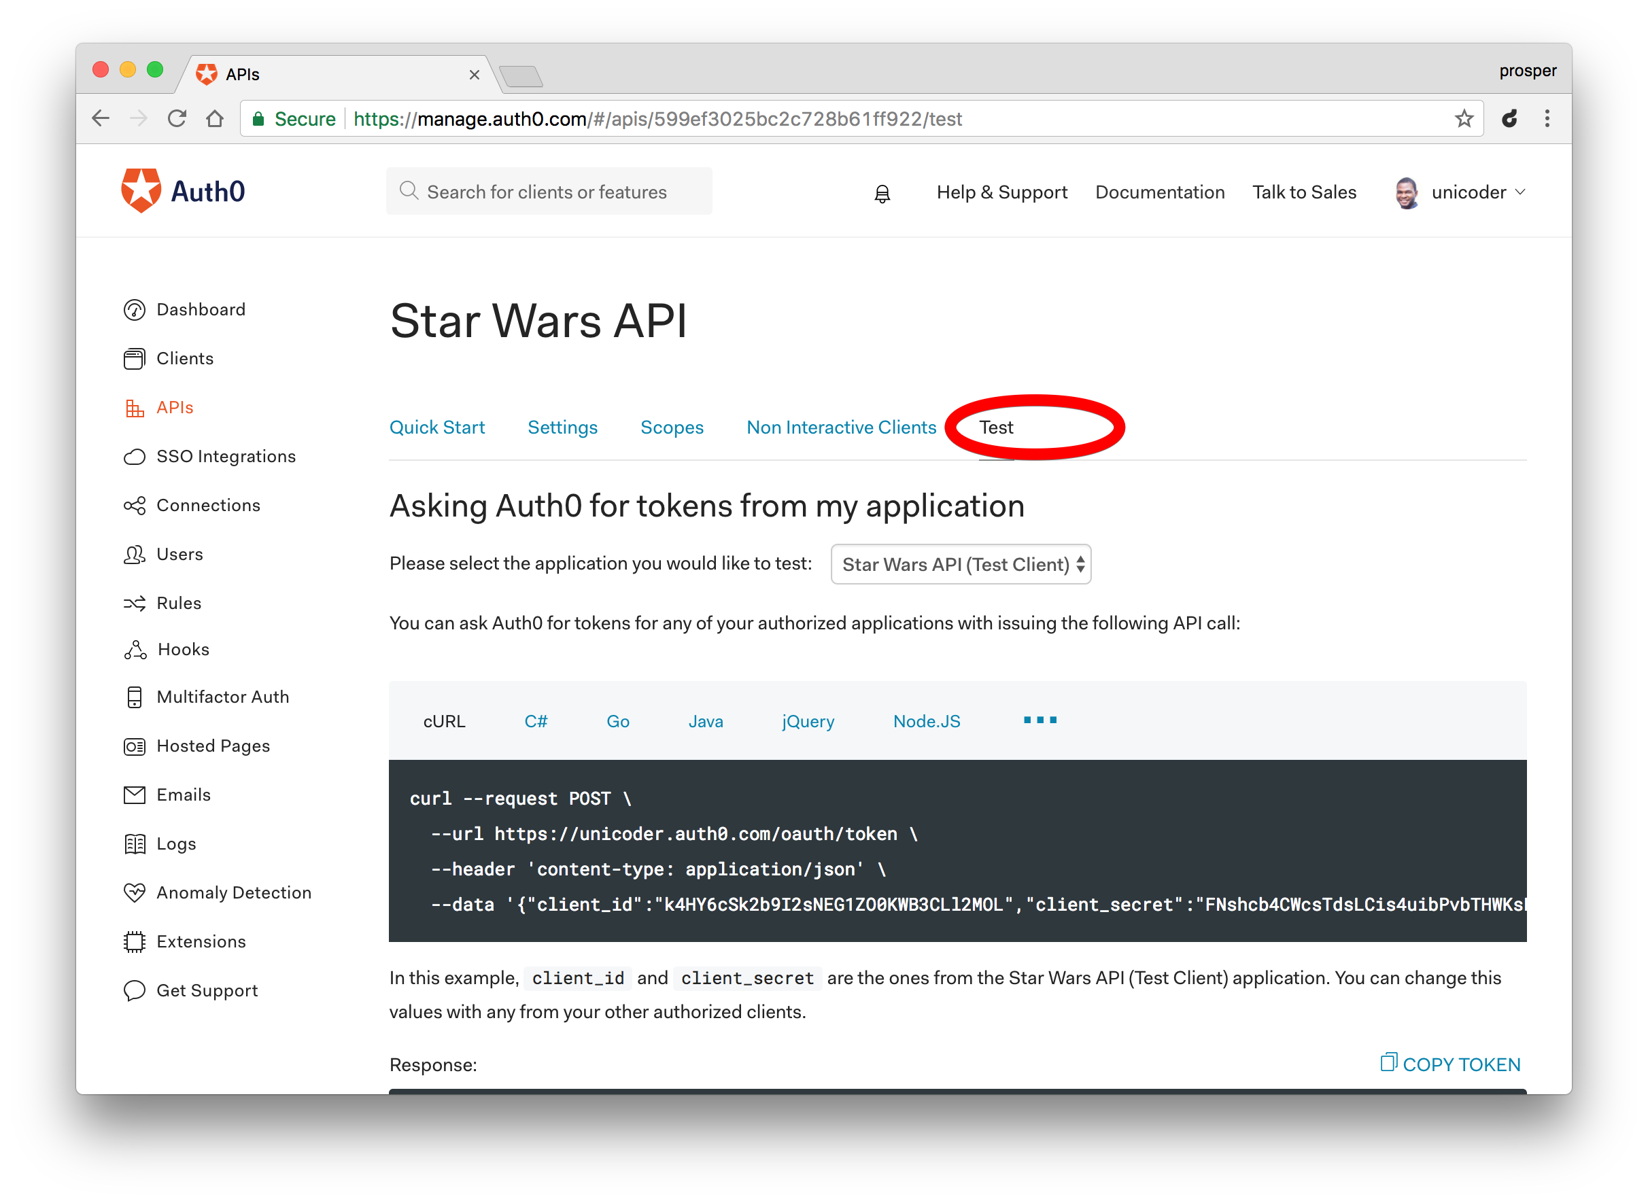
Task: Open the test application select dropdown
Action: pos(961,564)
